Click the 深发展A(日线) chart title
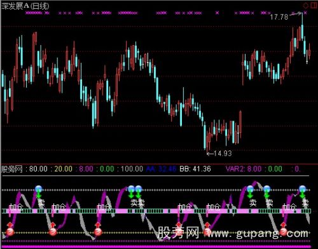 [25, 6]
